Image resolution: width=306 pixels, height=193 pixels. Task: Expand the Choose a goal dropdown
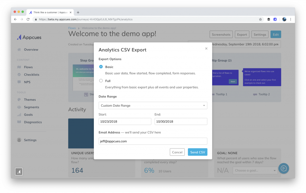[x=255, y=170]
